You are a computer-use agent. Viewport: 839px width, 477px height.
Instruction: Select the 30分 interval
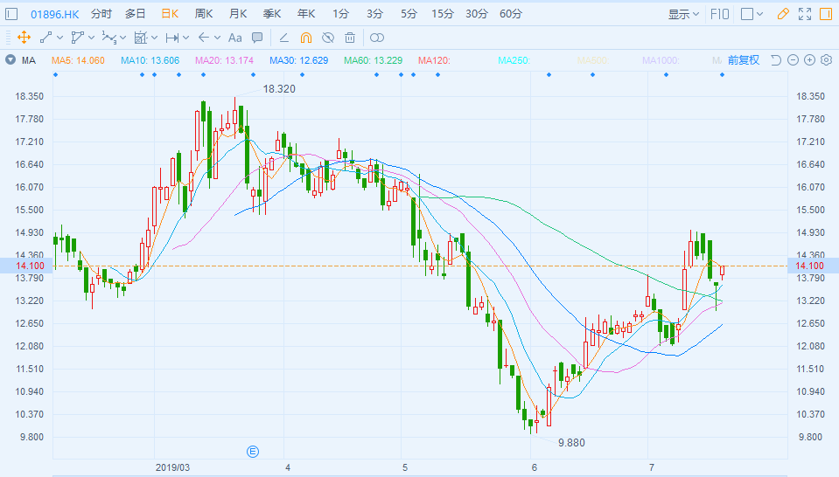477,14
